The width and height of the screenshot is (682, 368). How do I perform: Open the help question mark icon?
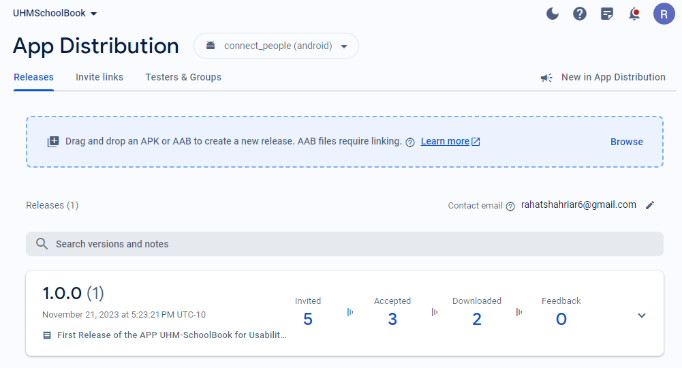point(580,14)
